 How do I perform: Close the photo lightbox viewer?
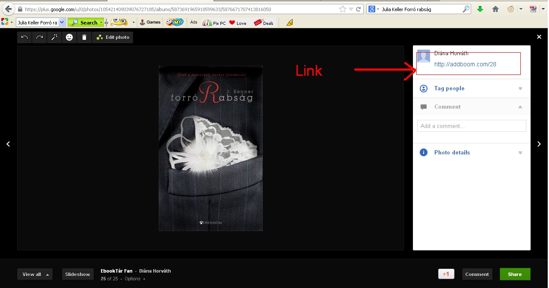(540, 37)
